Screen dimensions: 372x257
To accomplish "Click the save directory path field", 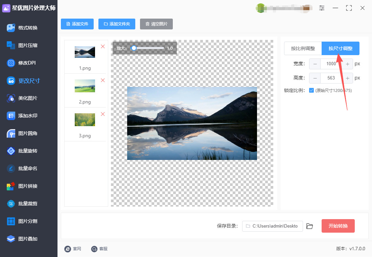I will point(272,226).
